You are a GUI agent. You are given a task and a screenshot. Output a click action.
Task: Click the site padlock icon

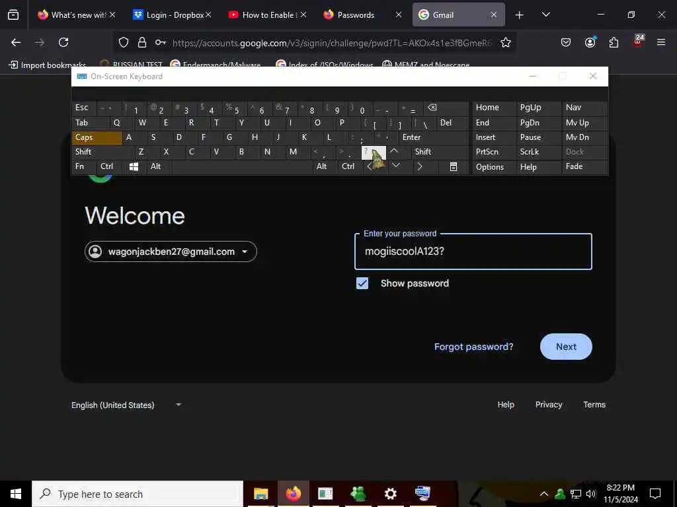(x=142, y=42)
